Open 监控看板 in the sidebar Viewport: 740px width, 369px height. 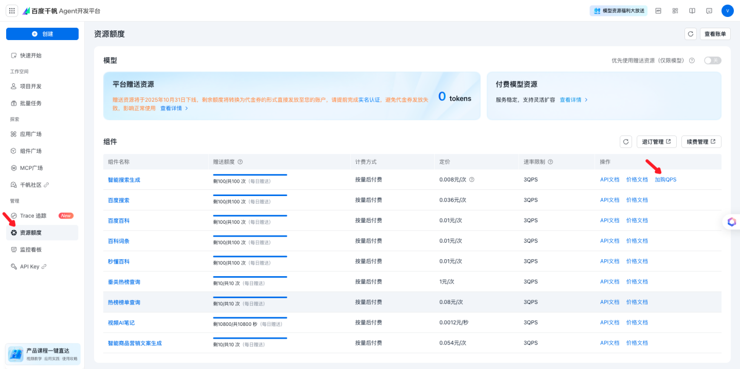(31, 249)
